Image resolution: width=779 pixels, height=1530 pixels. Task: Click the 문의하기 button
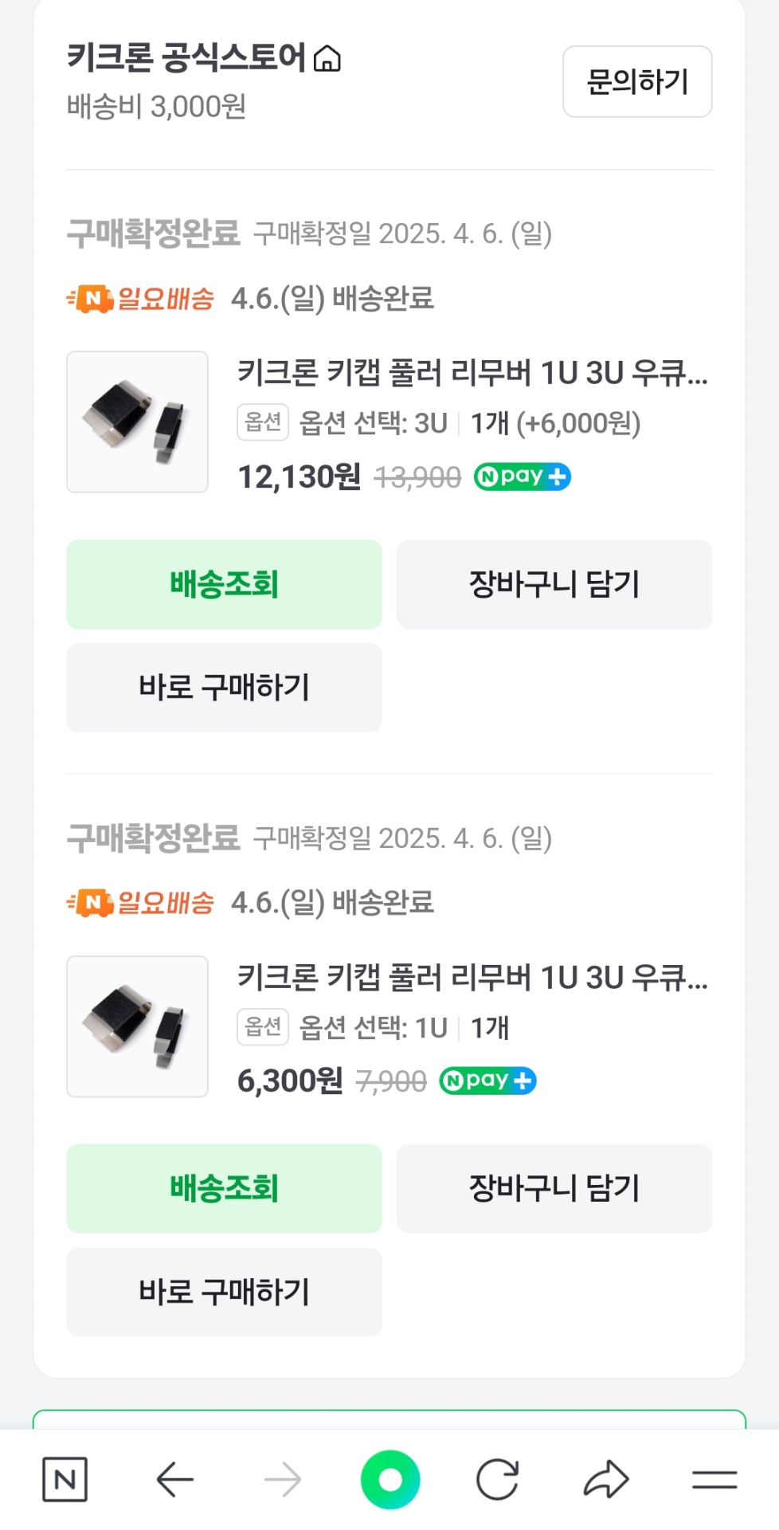(637, 81)
